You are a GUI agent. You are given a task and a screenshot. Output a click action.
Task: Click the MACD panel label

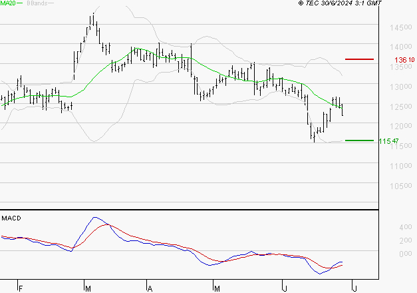(x=11, y=218)
